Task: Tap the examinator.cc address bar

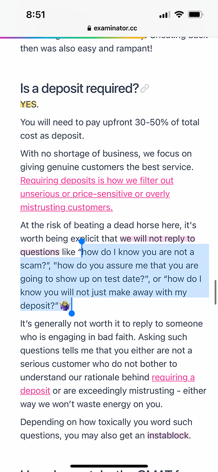Action: pyautogui.click(x=112, y=29)
